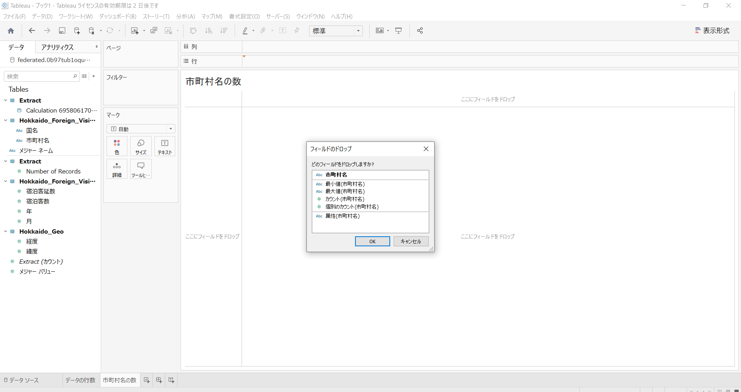Save the workbook via floppy disk icon
Screen dimensions: 741x392
point(62,31)
